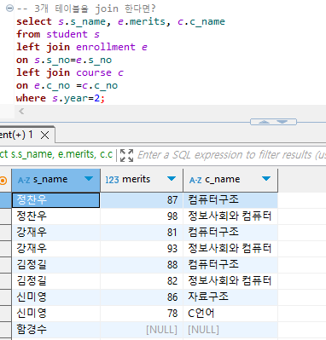Click the merits 123 numeric type icon
Screen dimensions: 326x340
coord(112,180)
